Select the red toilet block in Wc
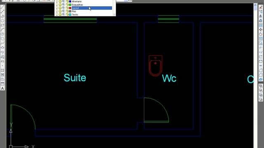 (156, 66)
